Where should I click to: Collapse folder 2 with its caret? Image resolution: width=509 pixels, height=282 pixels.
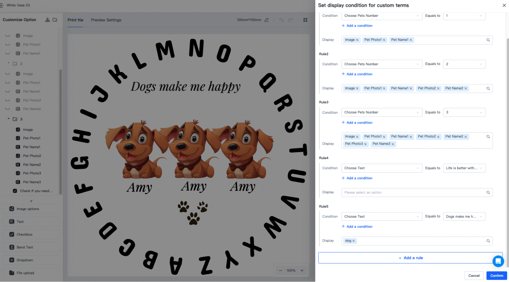click(x=8, y=64)
